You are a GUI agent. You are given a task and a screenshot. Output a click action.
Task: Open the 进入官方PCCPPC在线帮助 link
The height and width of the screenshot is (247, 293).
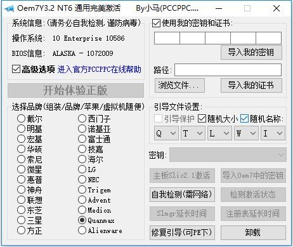pos(100,69)
